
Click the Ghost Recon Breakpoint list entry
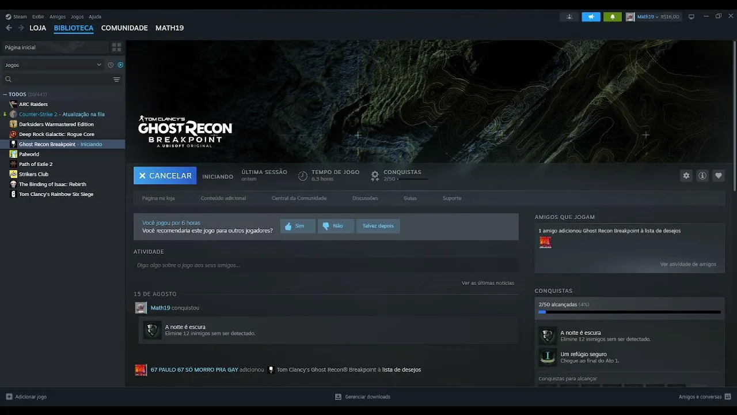[x=63, y=144]
